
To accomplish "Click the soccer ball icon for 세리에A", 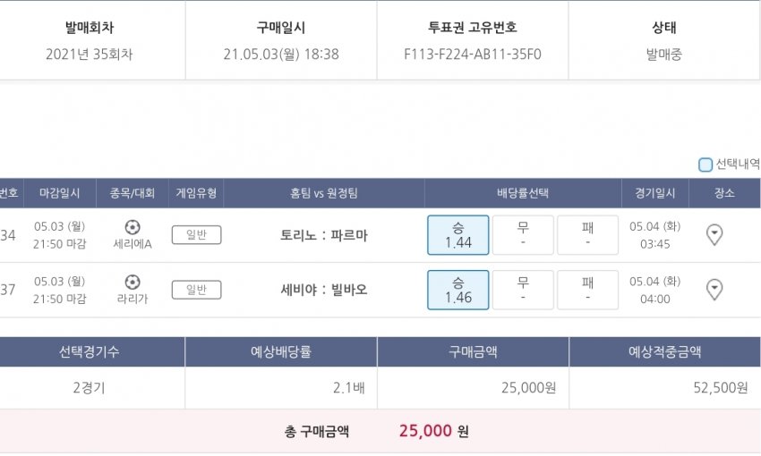I will pos(133,227).
